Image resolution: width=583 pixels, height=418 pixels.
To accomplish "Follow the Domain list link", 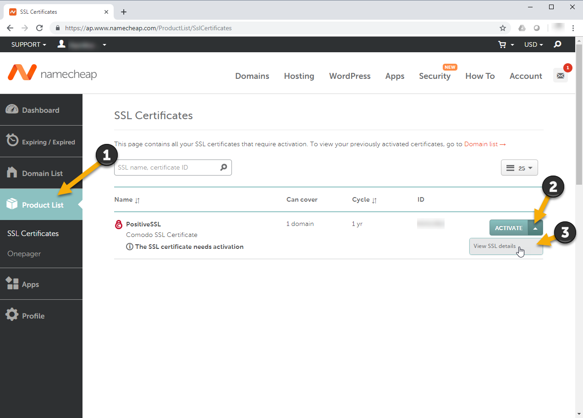I will 485,144.
